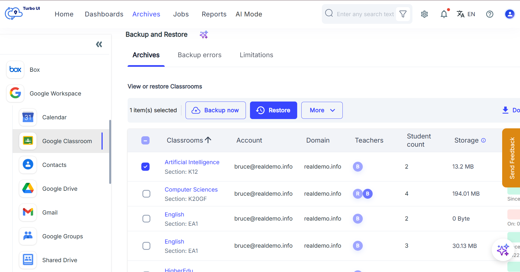Click the search filter funnel icon

coord(403,14)
